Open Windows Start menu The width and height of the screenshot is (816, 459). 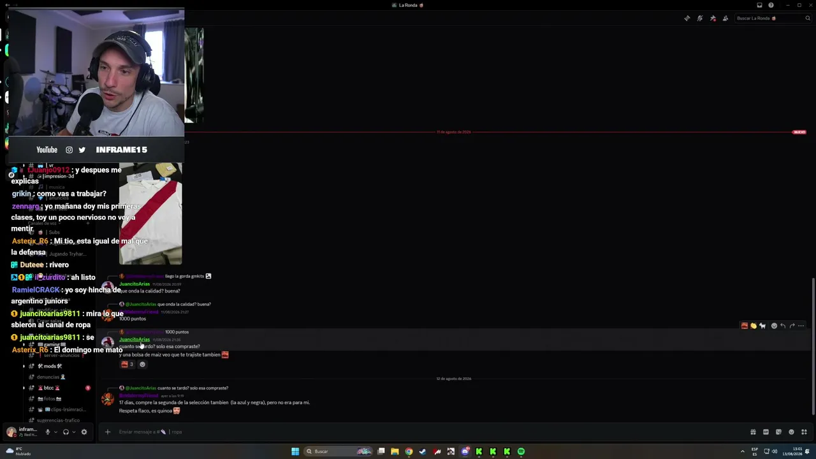coord(295,451)
